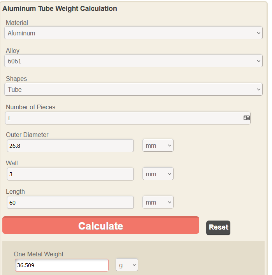Screen dimensions: 272x275
Task: Open the Wall unit selector
Action: click(158, 174)
